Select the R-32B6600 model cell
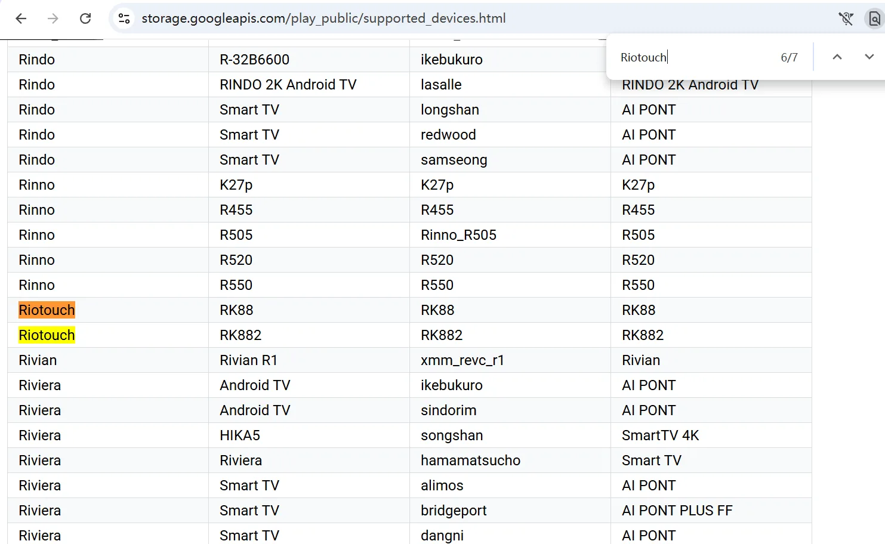Image resolution: width=885 pixels, height=544 pixels. coord(309,60)
